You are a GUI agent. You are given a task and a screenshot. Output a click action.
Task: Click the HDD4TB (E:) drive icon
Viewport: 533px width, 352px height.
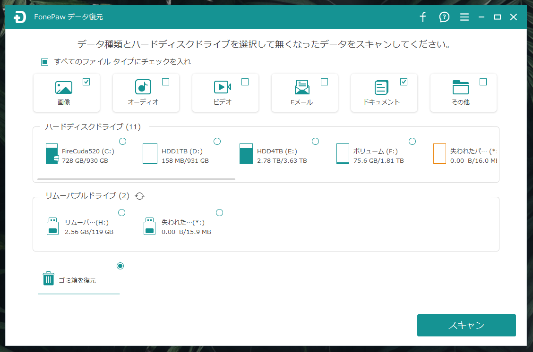pos(246,153)
